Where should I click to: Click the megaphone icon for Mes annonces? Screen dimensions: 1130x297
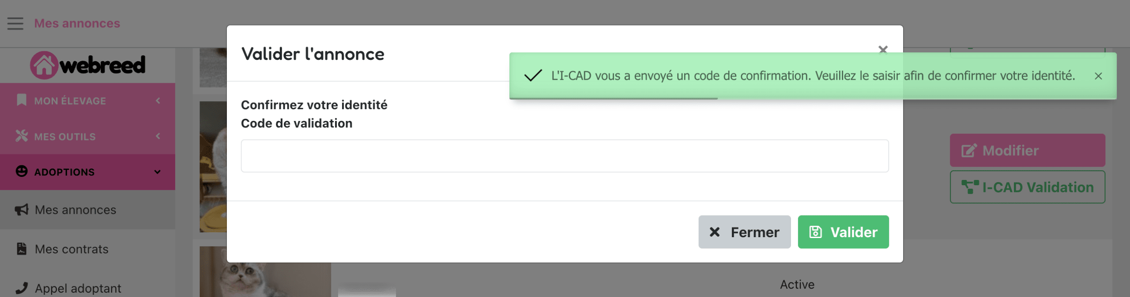click(21, 209)
